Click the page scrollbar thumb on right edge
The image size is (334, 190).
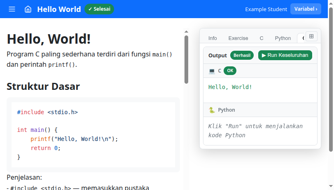click(x=331, y=80)
